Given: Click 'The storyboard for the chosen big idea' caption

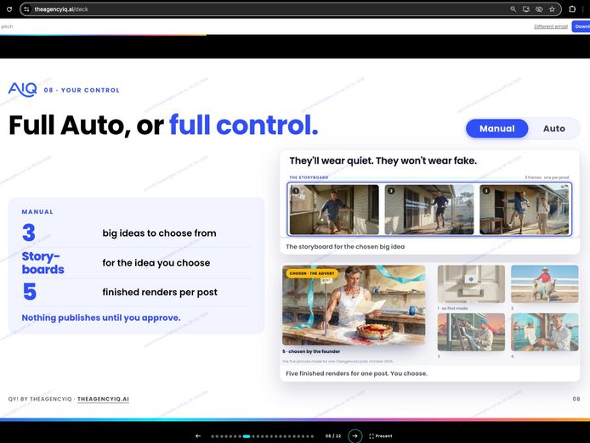Looking at the screenshot, I should (x=345, y=246).
